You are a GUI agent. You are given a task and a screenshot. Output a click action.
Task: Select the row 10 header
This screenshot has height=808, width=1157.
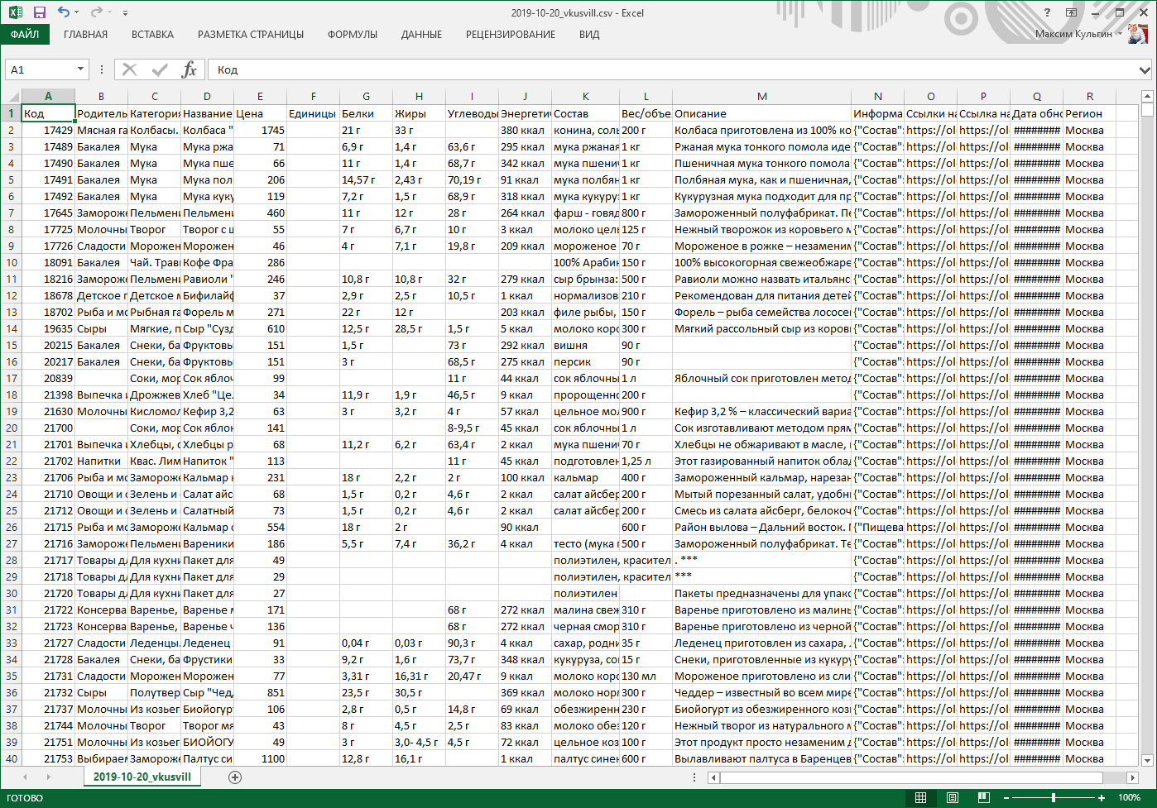[11, 262]
